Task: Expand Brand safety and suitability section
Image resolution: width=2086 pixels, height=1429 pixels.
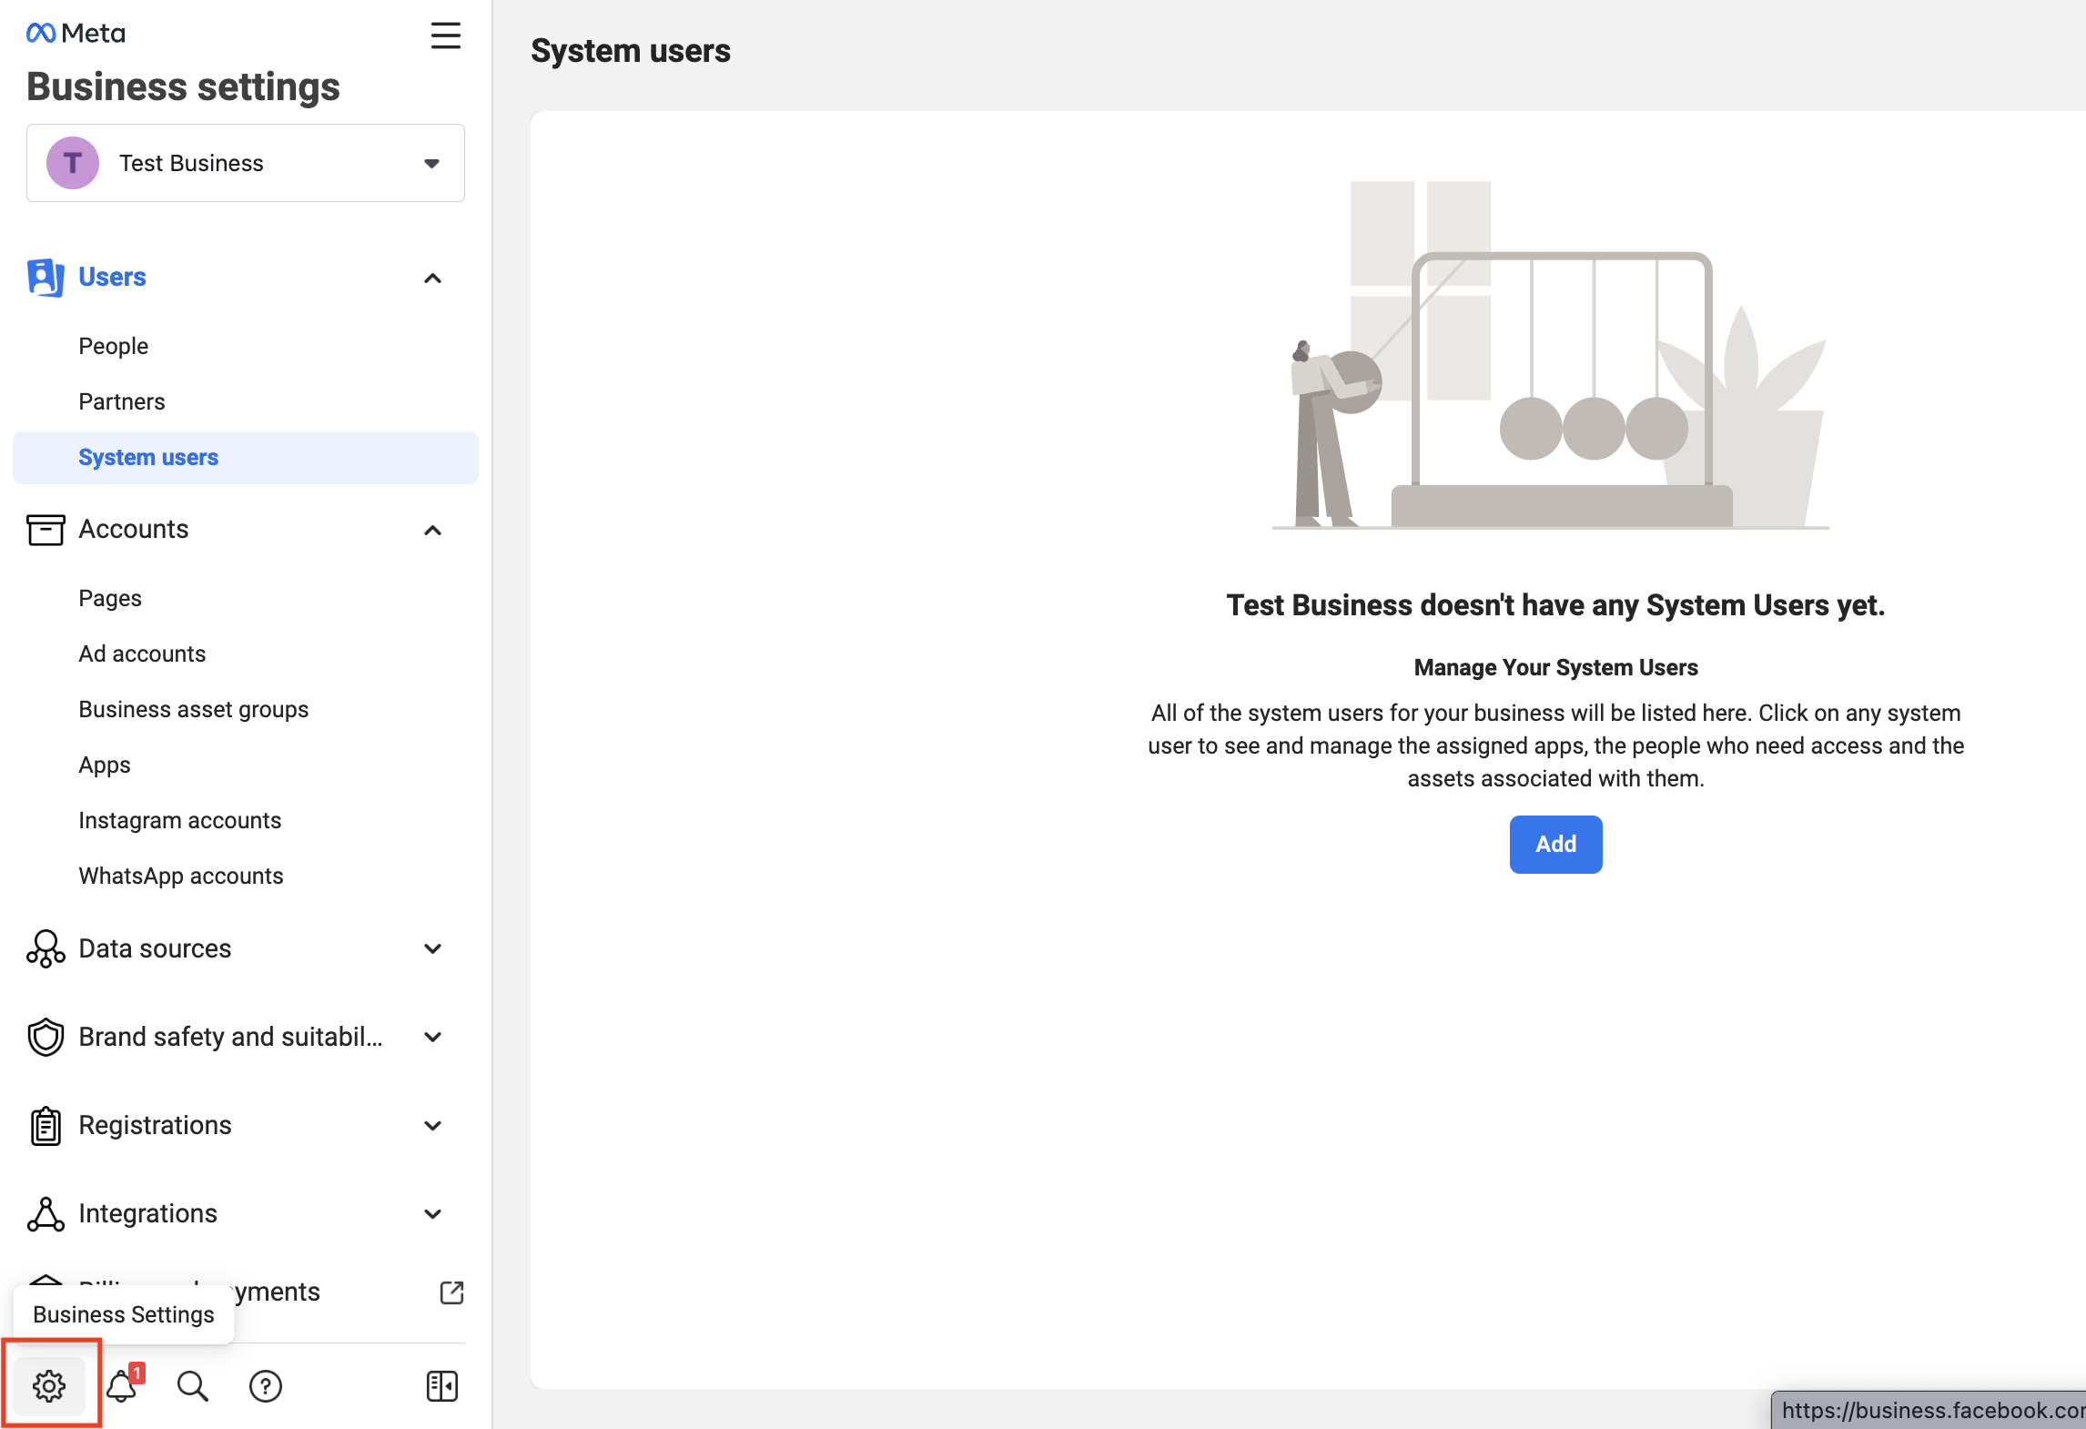Action: coord(432,1037)
